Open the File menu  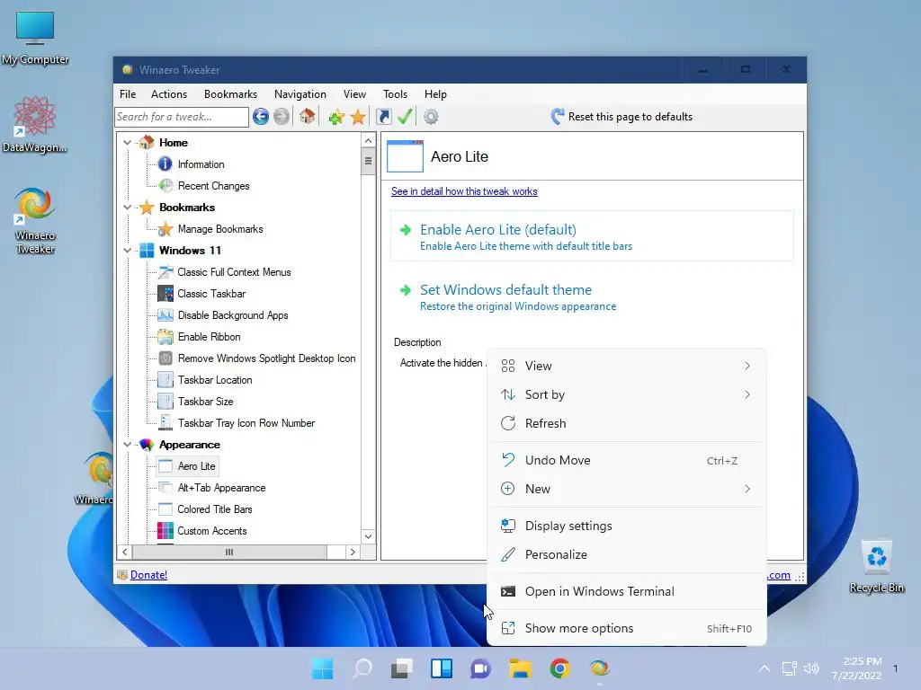coord(128,93)
